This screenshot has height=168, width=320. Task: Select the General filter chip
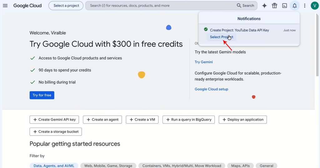(x=267, y=166)
